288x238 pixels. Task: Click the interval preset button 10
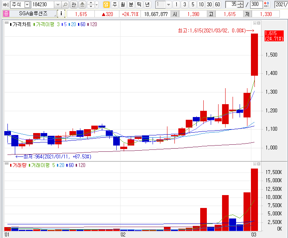(x=201, y=4)
